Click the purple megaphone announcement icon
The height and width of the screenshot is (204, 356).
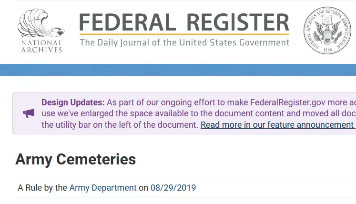coord(29,113)
